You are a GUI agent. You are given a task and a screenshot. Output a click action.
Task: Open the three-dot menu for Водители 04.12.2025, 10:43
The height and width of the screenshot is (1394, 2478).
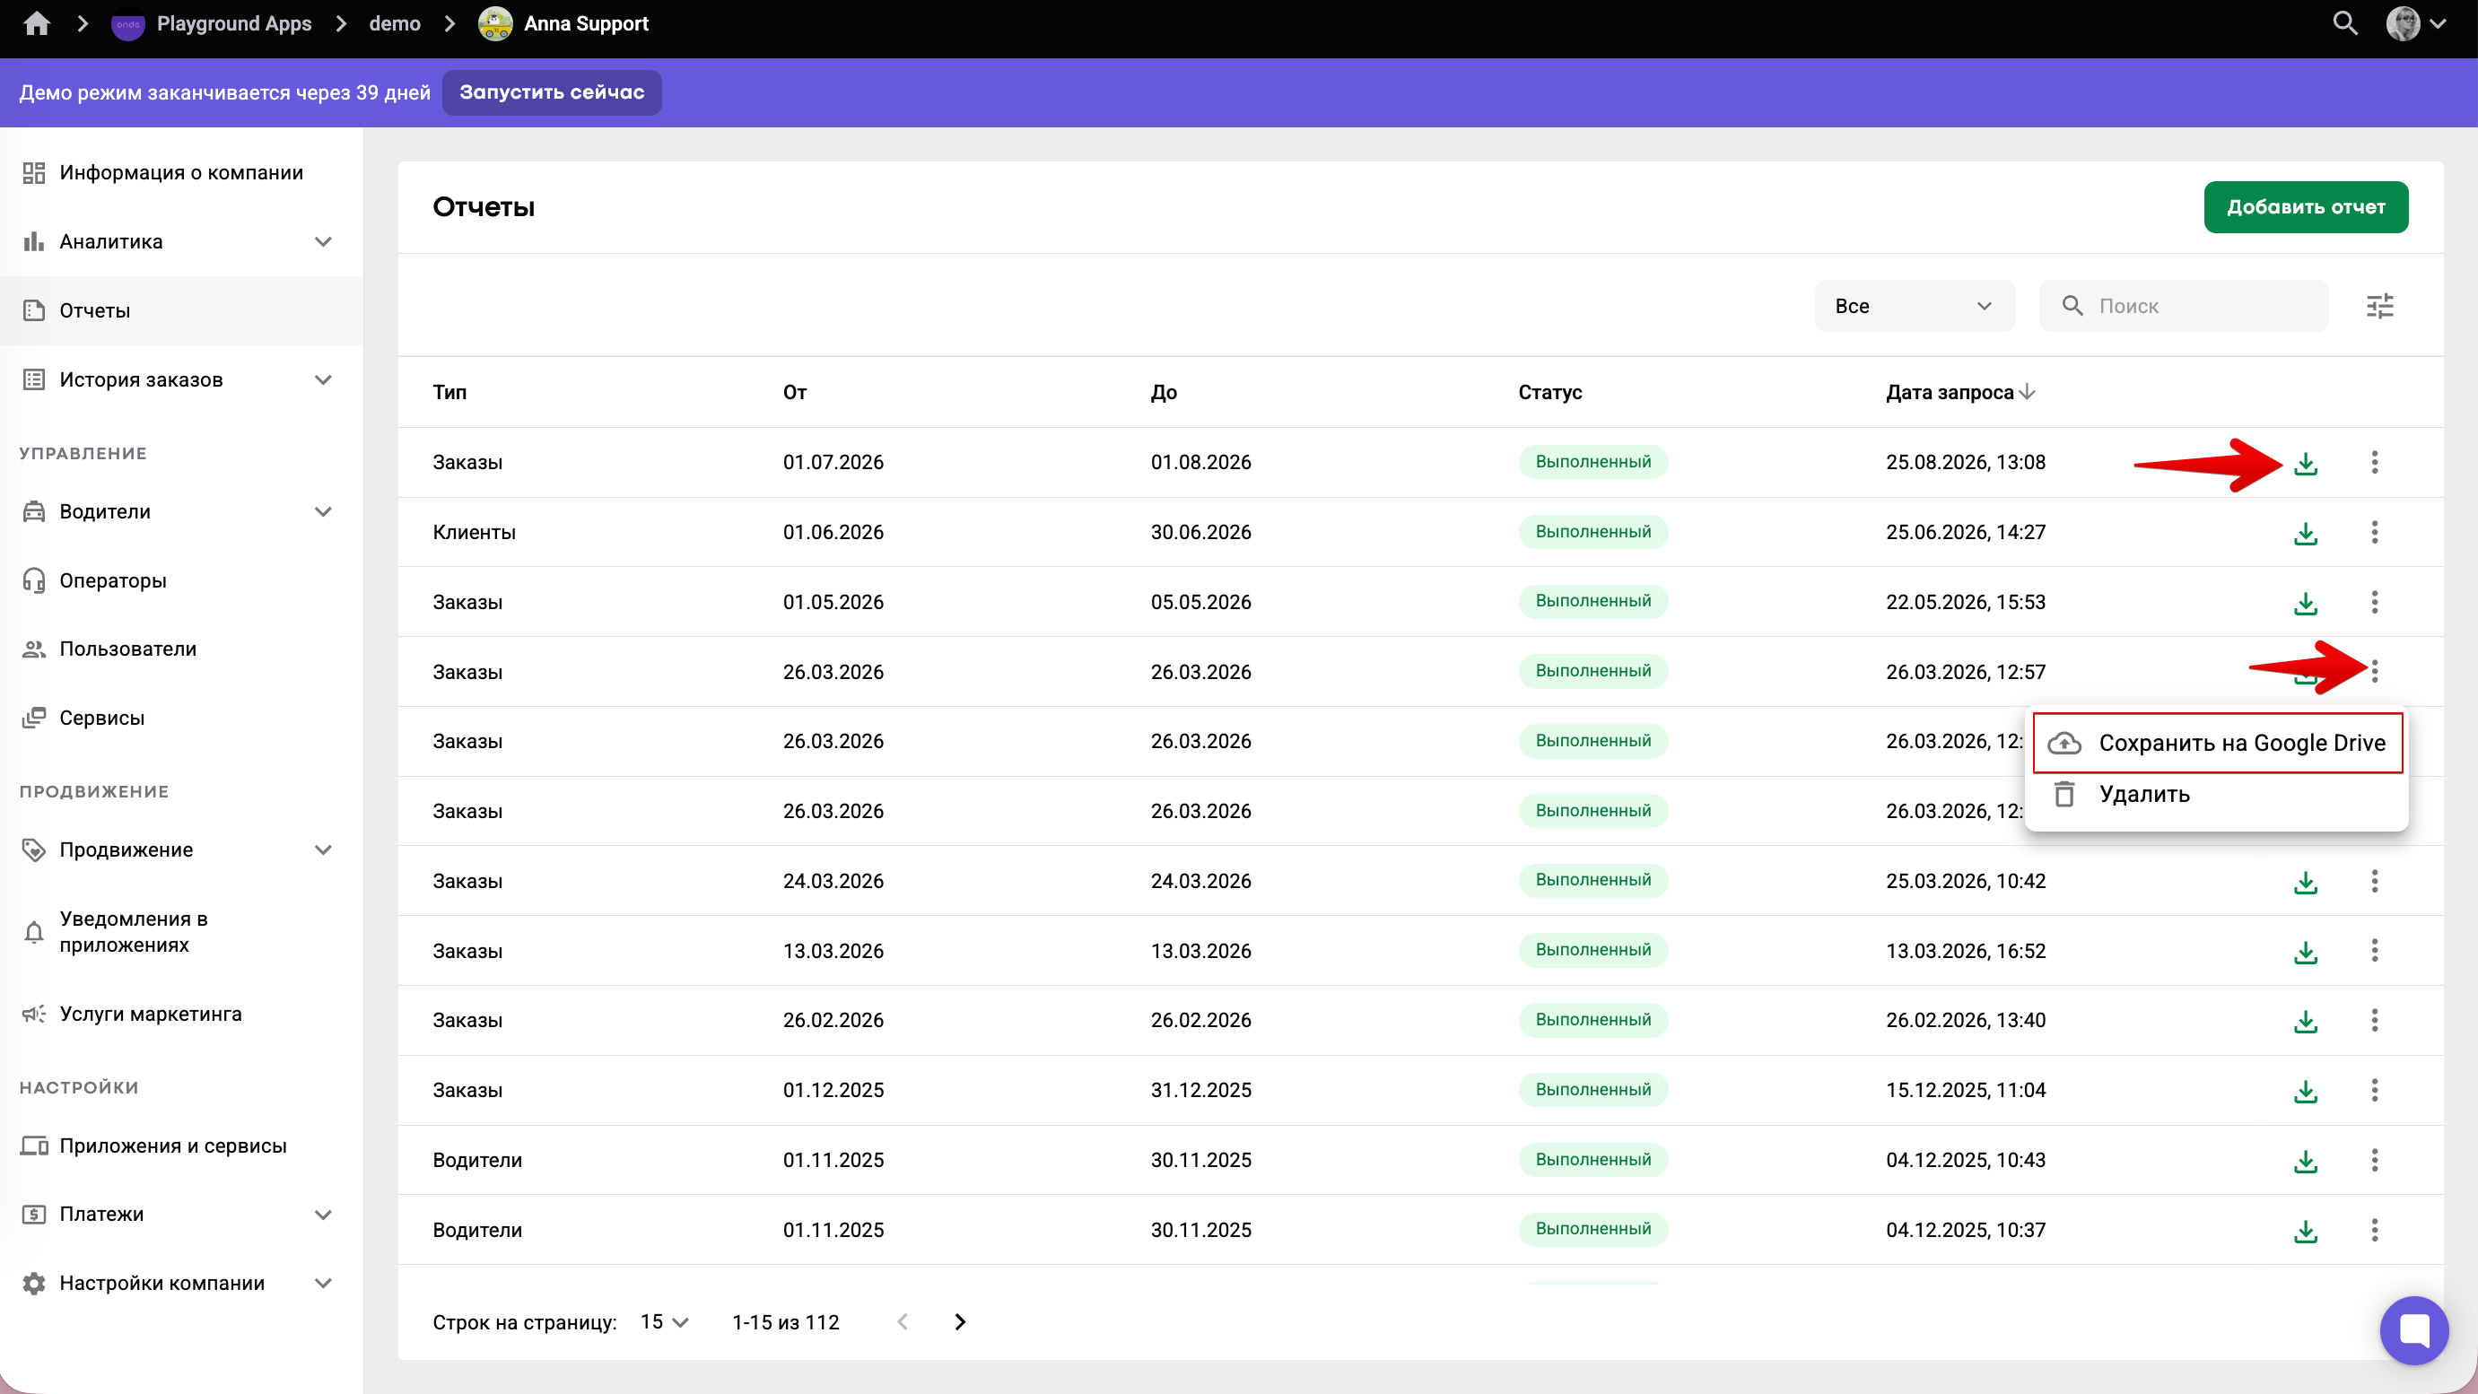point(2374,1160)
